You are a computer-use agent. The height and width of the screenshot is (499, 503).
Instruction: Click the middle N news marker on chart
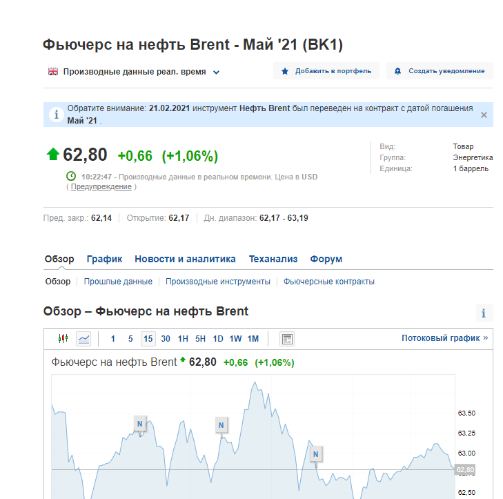221,425
